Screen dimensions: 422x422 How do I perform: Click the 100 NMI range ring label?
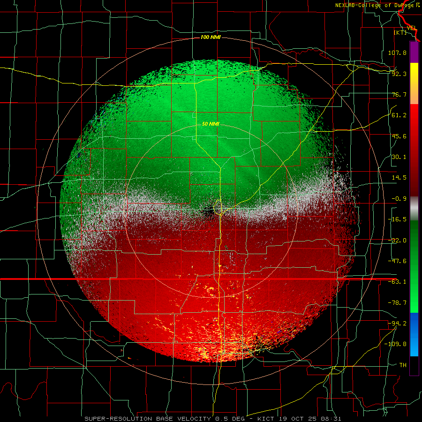click(211, 37)
